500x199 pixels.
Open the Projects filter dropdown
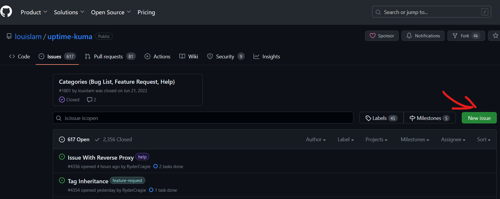coord(376,139)
